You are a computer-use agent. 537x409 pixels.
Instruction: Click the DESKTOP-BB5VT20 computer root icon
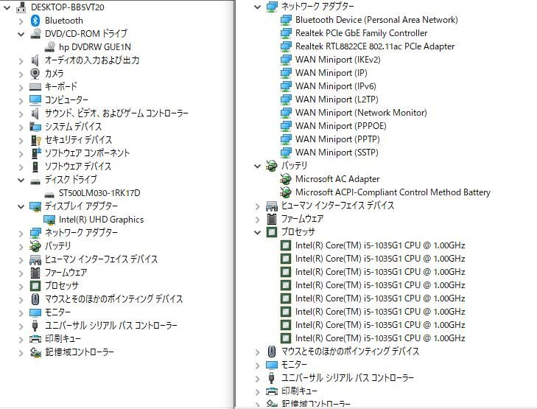coord(21,7)
